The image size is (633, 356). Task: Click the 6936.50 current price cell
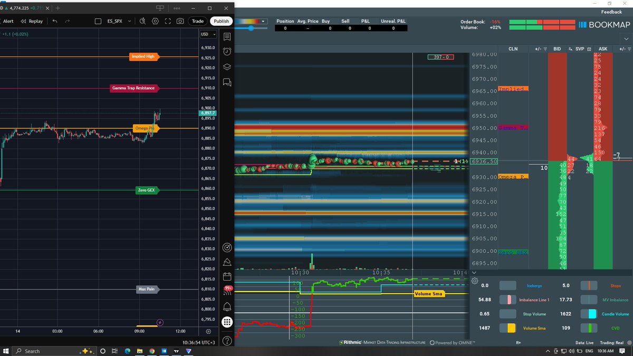click(484, 161)
